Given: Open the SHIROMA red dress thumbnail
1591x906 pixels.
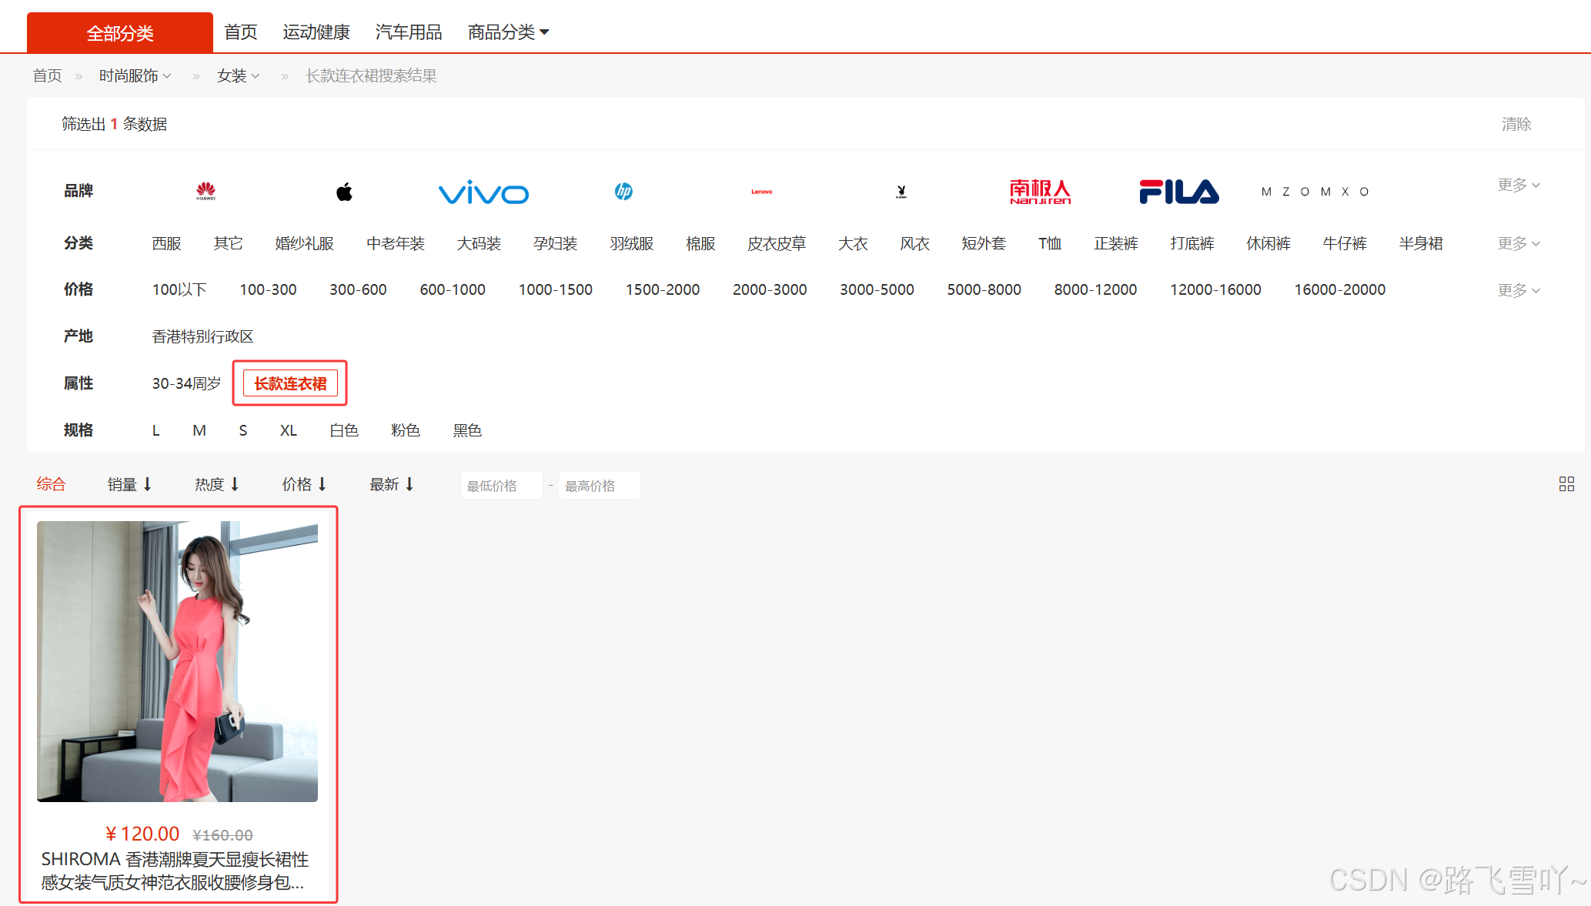Looking at the screenshot, I should point(177,661).
